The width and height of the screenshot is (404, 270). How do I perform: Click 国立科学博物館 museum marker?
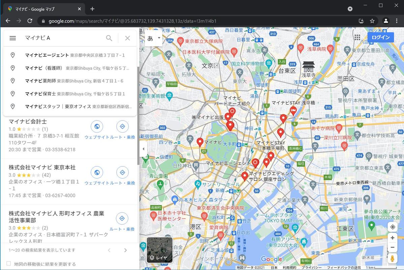(269, 63)
